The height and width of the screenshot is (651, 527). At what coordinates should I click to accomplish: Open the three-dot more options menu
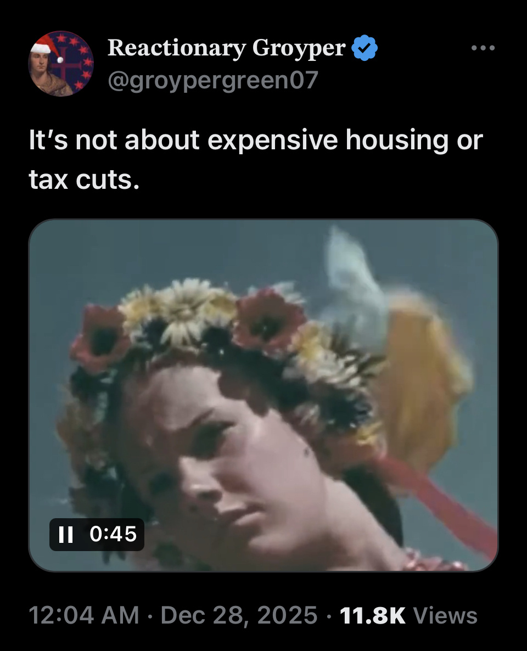point(483,48)
